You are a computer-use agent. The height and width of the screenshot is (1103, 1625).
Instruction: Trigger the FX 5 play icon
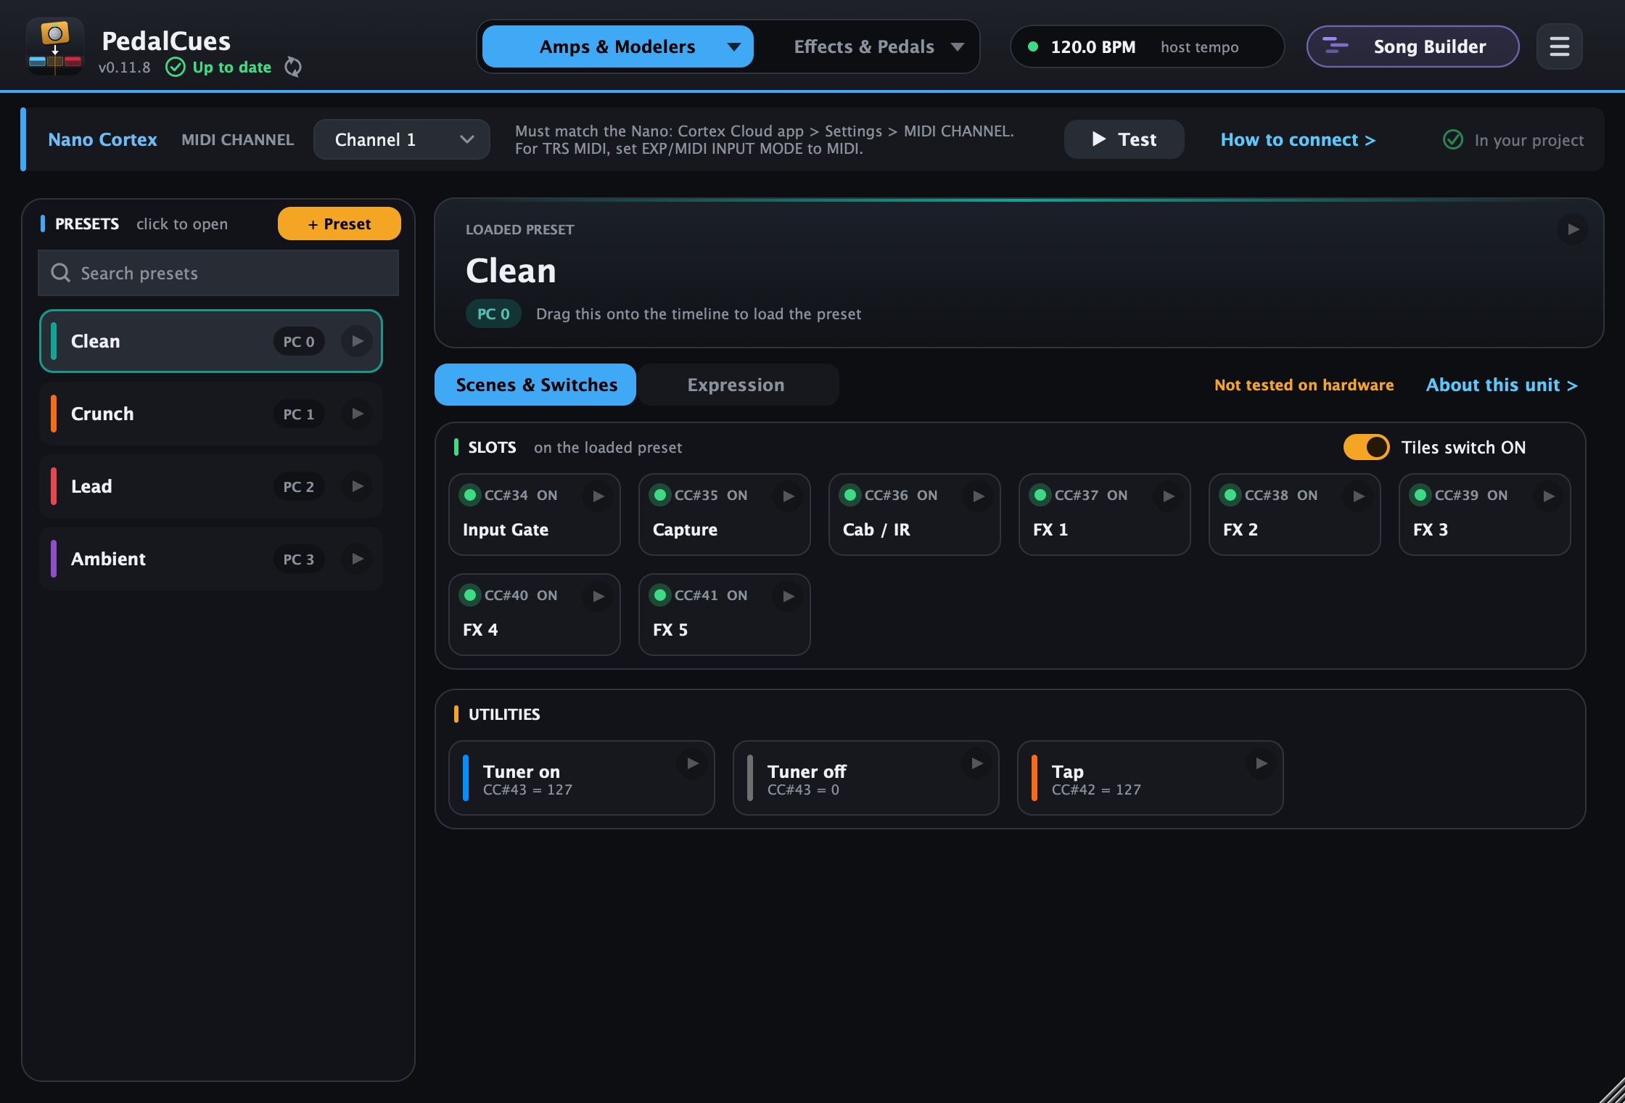789,596
